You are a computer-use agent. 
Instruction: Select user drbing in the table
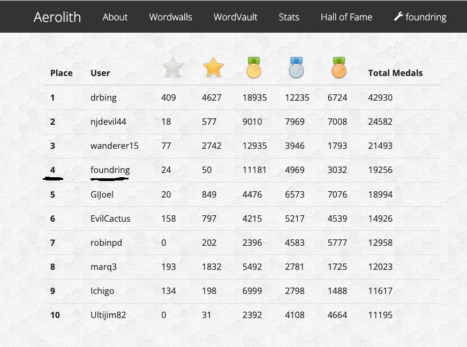[x=103, y=97]
